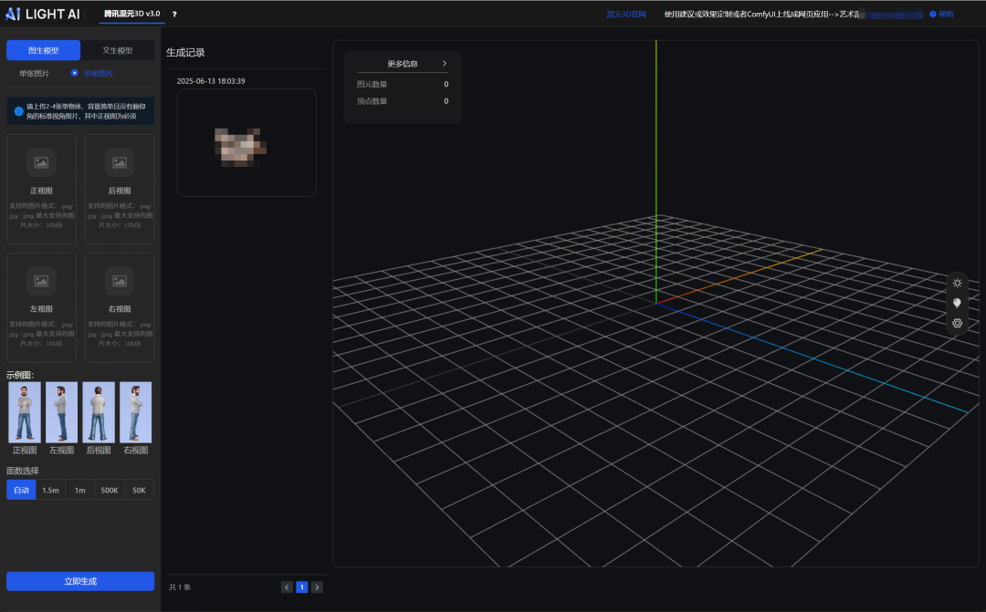Switch to the 文生模型 tab
The height and width of the screenshot is (612, 986).
tap(118, 49)
